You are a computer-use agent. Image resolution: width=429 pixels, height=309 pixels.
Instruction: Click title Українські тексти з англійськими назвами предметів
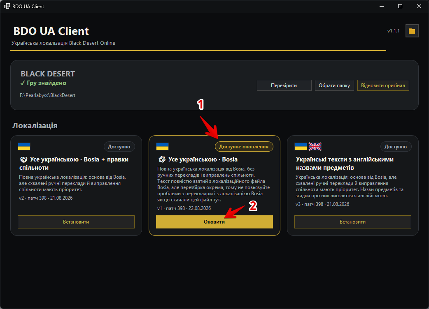345,164
